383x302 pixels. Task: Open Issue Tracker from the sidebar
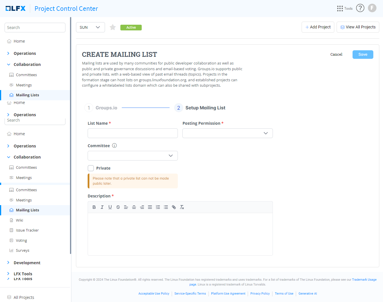coord(27,230)
